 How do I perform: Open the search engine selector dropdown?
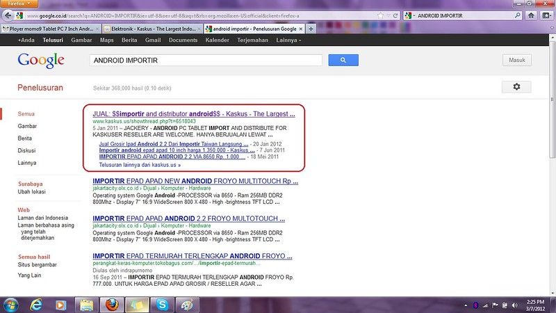point(410,15)
